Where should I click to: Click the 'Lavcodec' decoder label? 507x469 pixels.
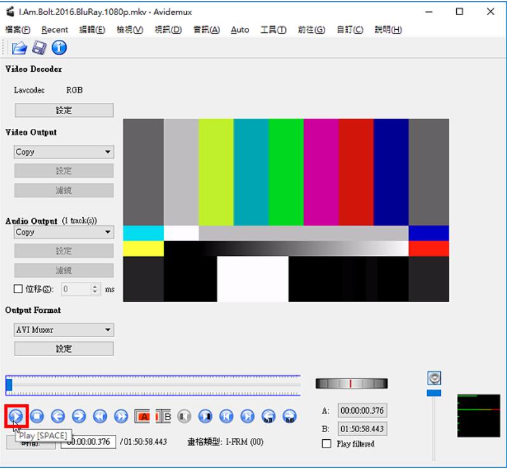(x=29, y=90)
